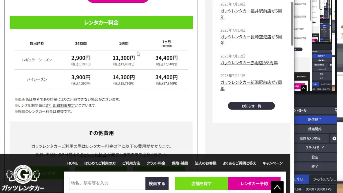Click the back-to-top arrow icon

click(x=277, y=187)
